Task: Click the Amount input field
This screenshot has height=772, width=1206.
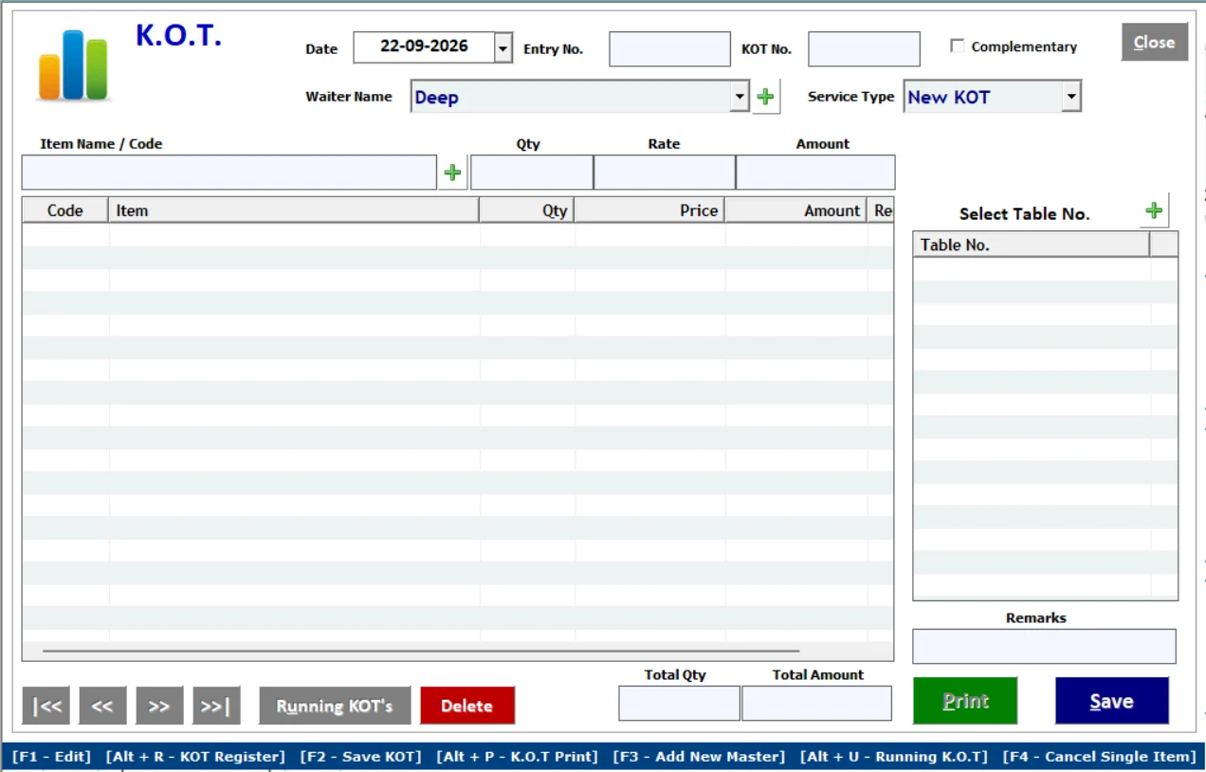Action: pyautogui.click(x=815, y=173)
